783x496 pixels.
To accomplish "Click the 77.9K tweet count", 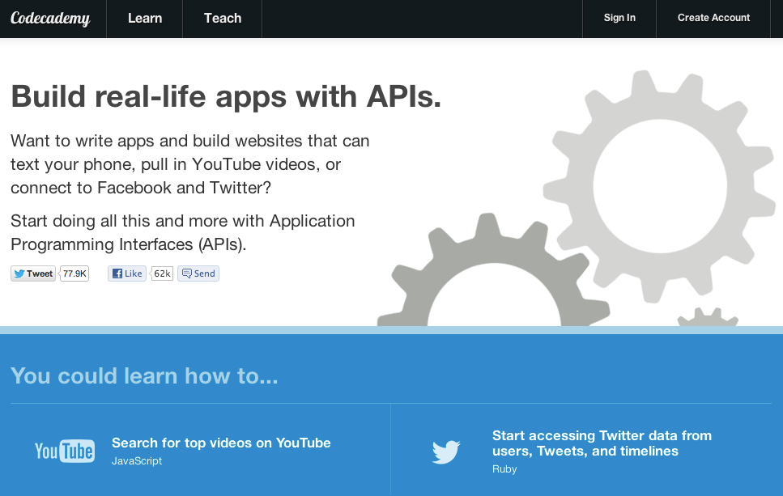I will (x=74, y=273).
